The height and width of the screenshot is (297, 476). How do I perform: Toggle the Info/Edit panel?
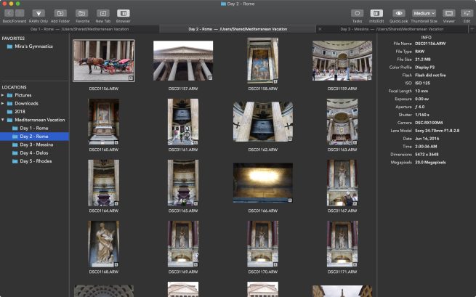[x=376, y=13]
